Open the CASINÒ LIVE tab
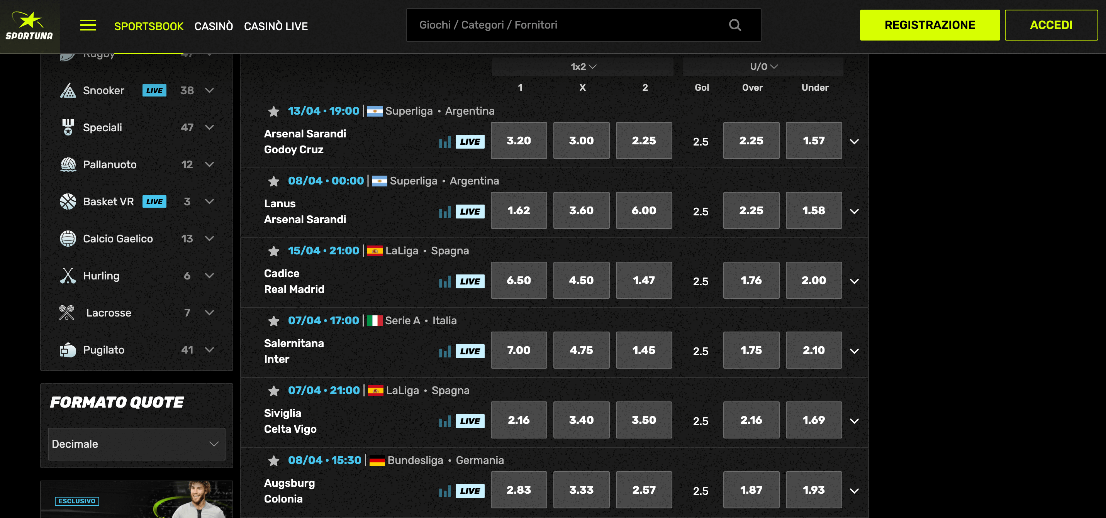This screenshot has width=1106, height=518. tap(276, 26)
